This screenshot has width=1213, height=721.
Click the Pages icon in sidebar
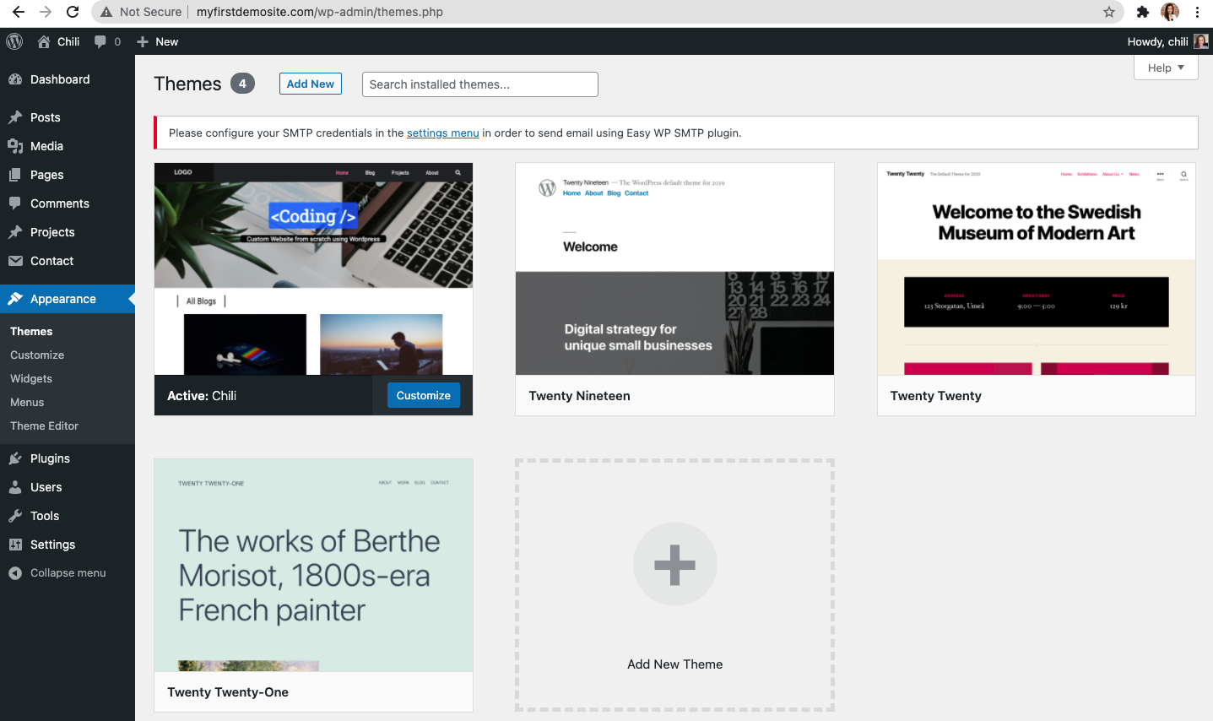pos(15,175)
